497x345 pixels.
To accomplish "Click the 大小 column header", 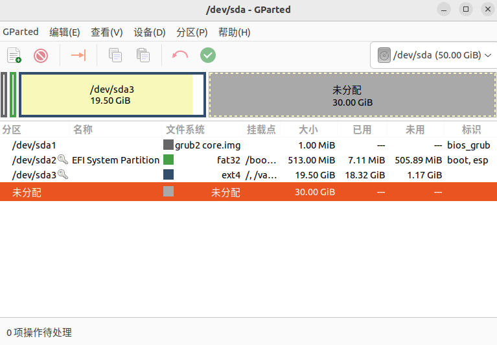I will (x=308, y=130).
